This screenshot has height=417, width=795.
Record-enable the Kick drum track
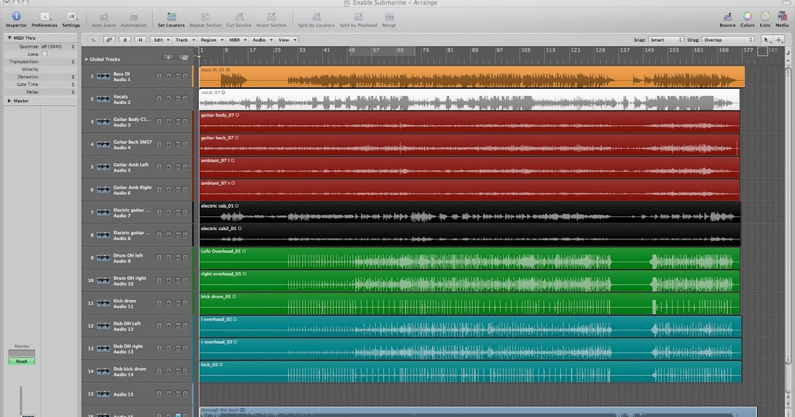169,302
